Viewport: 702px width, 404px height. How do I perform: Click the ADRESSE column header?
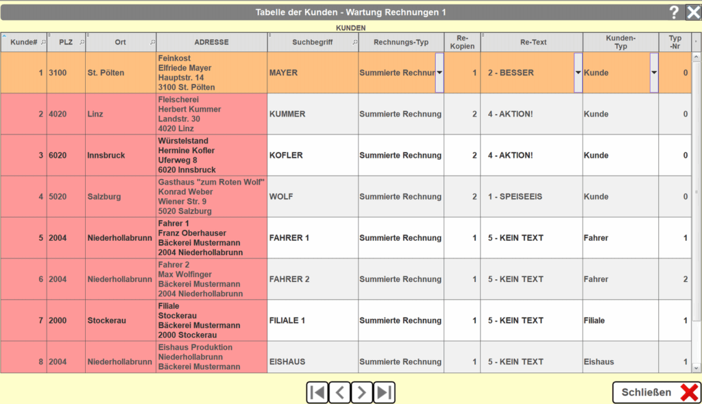pos(212,42)
